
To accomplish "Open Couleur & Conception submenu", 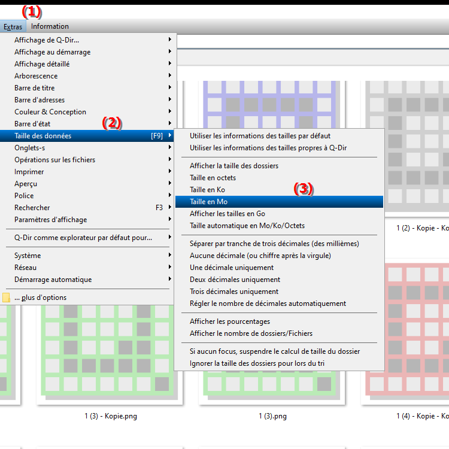I will 87,112.
